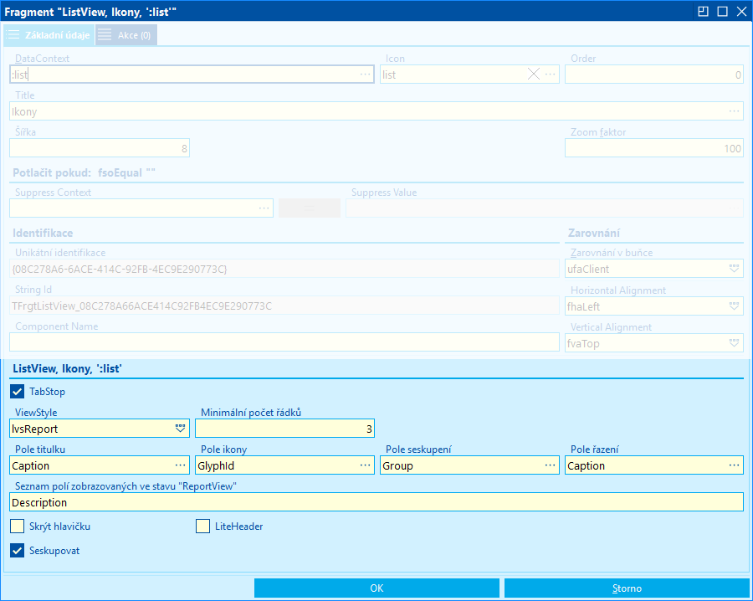Click the Šířka input field
Image resolution: width=753 pixels, height=601 pixels.
(100, 148)
